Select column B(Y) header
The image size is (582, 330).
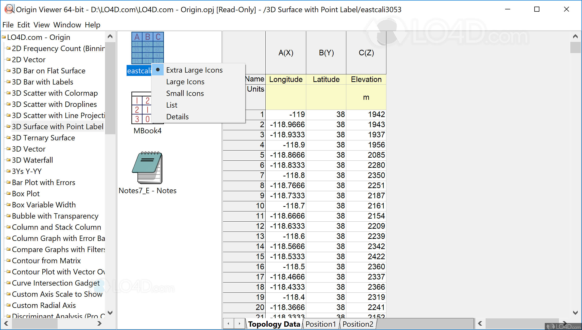[x=326, y=53]
